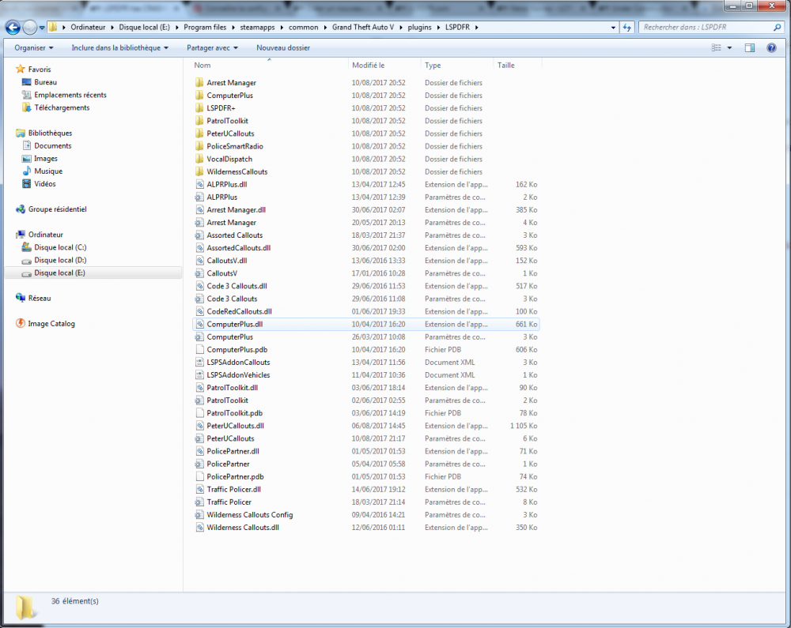Open the Images library
This screenshot has height=628, width=791.
click(45, 159)
